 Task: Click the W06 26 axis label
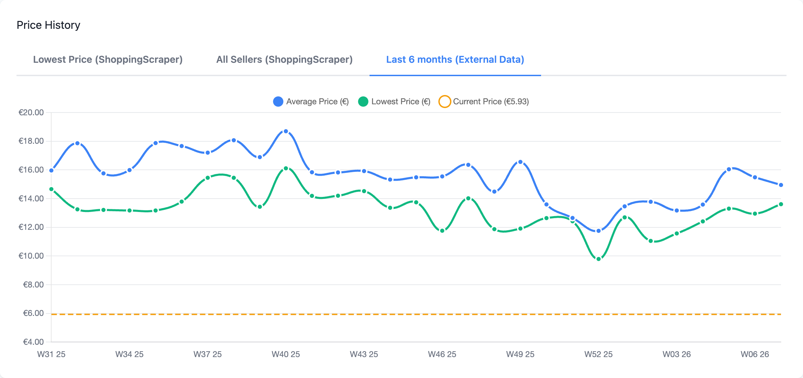tap(755, 355)
